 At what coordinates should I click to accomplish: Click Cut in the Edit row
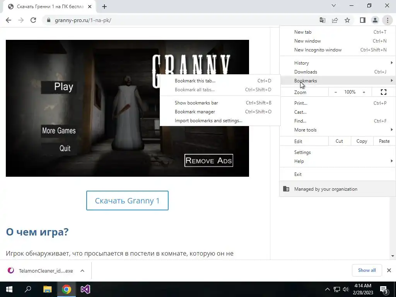(x=340, y=141)
